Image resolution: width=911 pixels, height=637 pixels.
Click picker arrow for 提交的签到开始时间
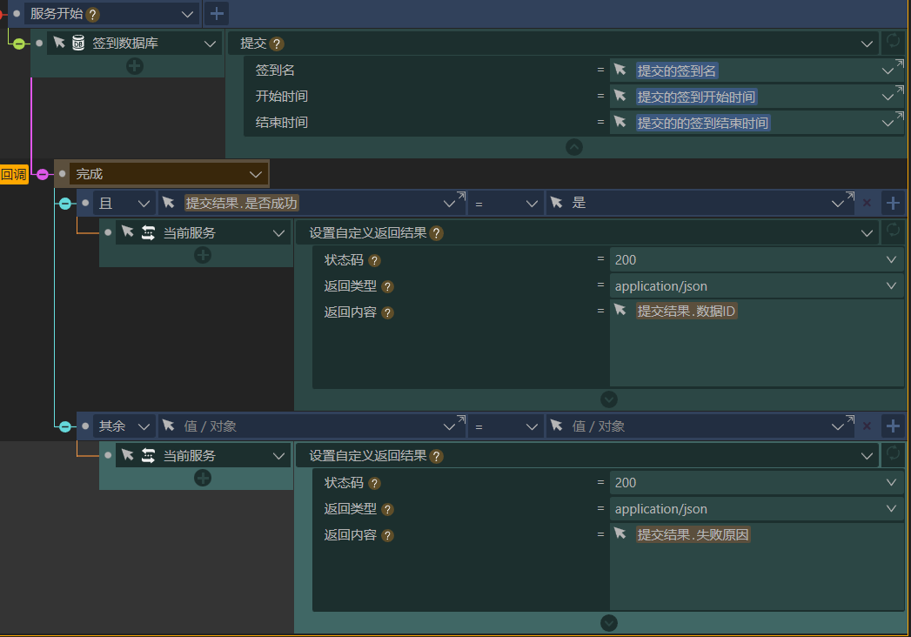click(620, 96)
